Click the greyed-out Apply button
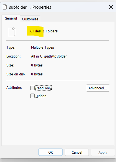The width and height of the screenshot is (116, 162). (103, 152)
